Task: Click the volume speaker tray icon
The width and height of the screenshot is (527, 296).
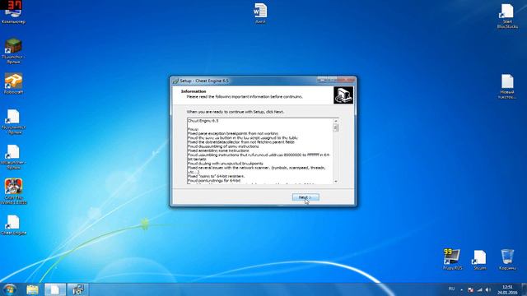Action: 488,290
